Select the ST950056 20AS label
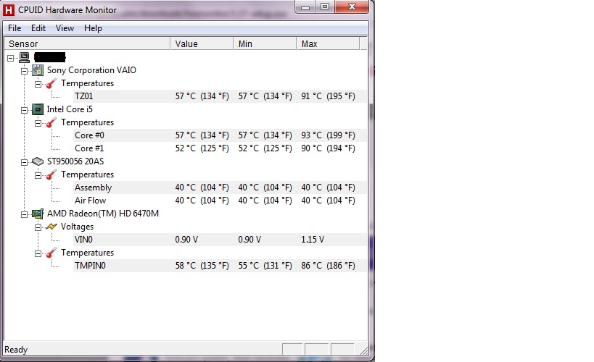The width and height of the screenshot is (594, 362). click(75, 161)
